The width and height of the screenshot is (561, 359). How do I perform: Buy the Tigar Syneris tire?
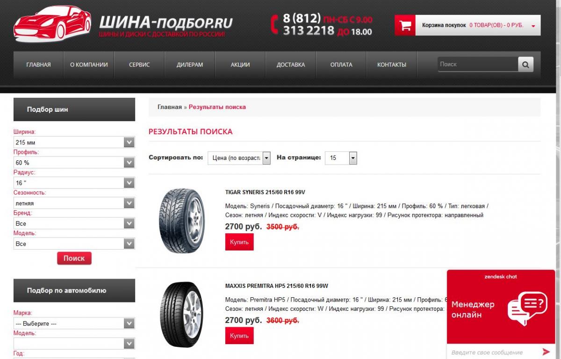point(239,242)
